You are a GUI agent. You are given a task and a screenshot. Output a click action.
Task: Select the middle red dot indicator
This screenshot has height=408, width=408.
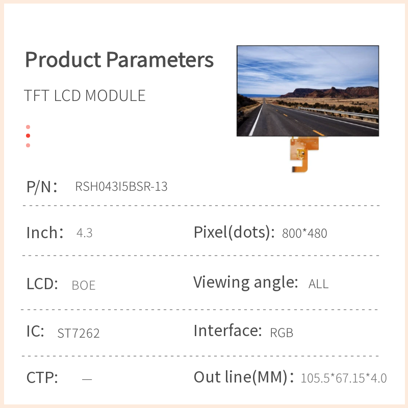(x=28, y=136)
